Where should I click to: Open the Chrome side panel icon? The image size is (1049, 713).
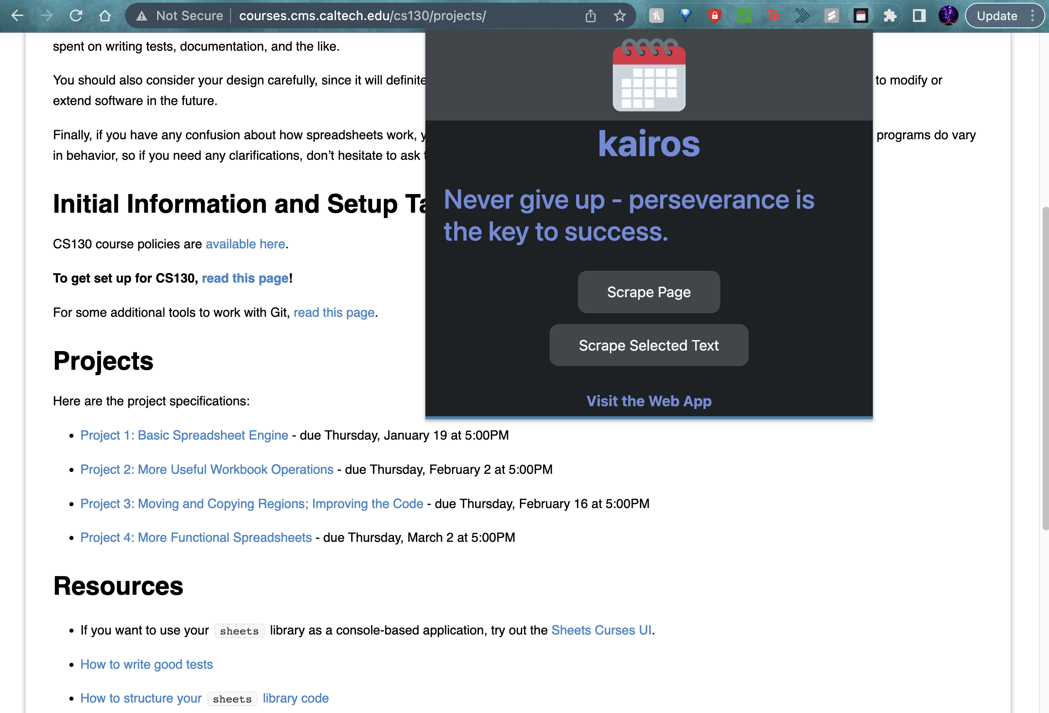918,15
